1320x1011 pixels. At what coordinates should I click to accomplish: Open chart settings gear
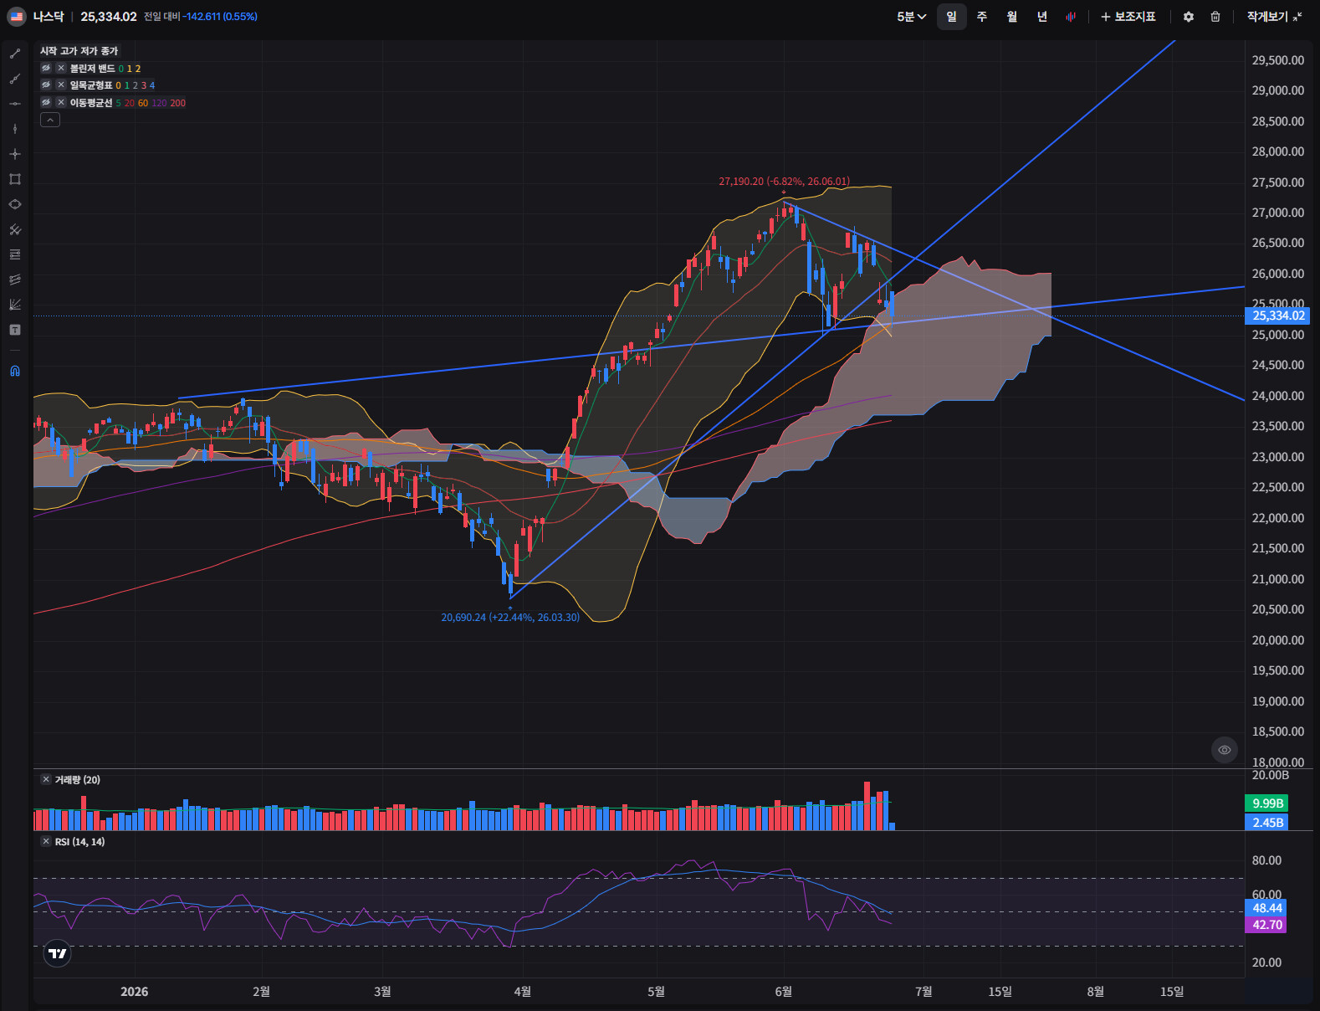tap(1189, 17)
